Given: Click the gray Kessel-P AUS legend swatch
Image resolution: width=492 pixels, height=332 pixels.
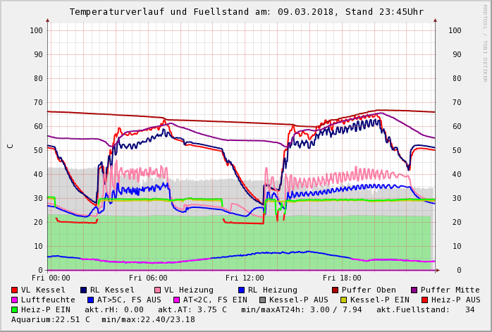Looking at the screenshot, I should click(262, 300).
